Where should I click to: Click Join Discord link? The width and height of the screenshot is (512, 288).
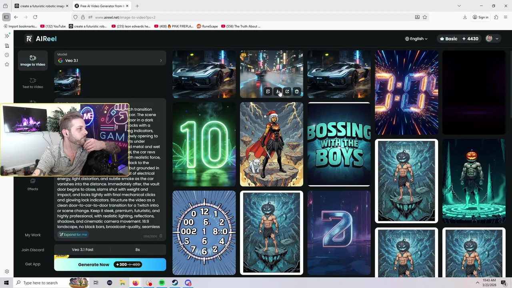pyautogui.click(x=33, y=250)
